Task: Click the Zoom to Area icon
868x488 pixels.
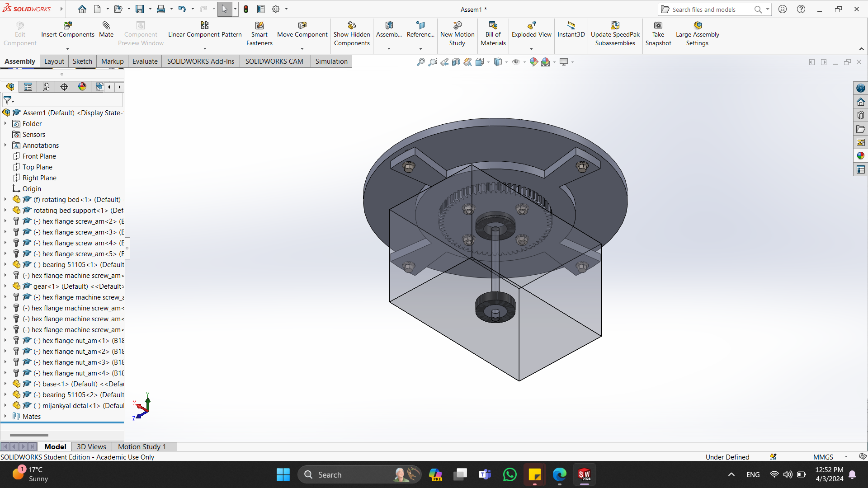Action: coord(433,62)
